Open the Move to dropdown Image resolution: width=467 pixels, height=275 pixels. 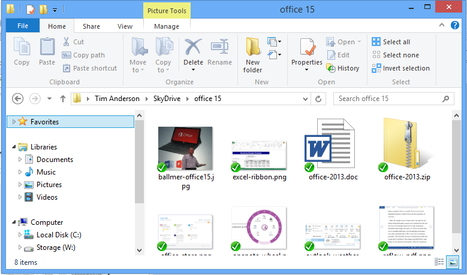coord(138,55)
